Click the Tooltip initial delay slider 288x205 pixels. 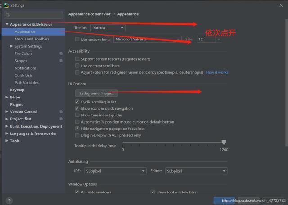173,143
